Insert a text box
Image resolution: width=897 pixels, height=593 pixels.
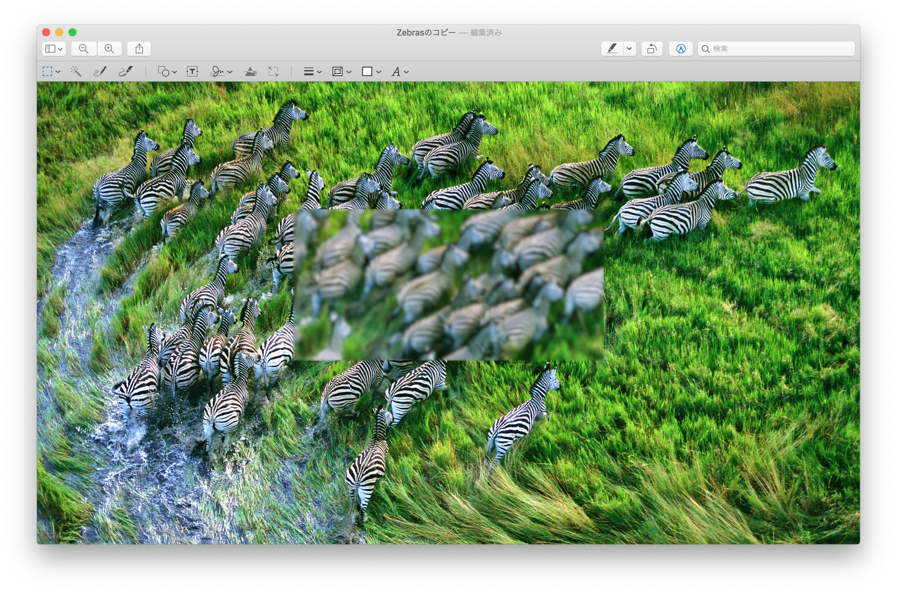tap(192, 71)
